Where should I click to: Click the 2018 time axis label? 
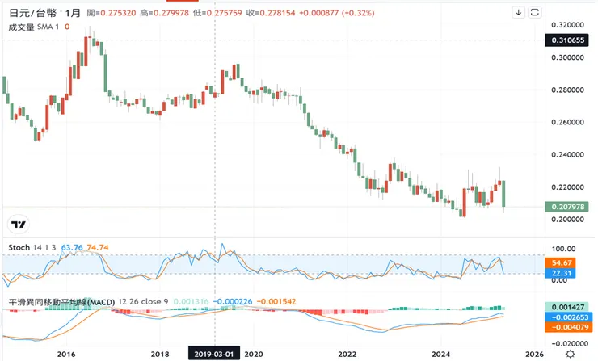tap(160, 355)
